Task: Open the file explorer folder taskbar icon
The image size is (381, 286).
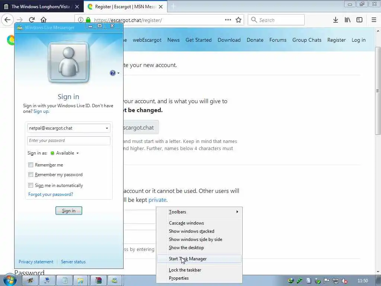Action: click(80, 280)
